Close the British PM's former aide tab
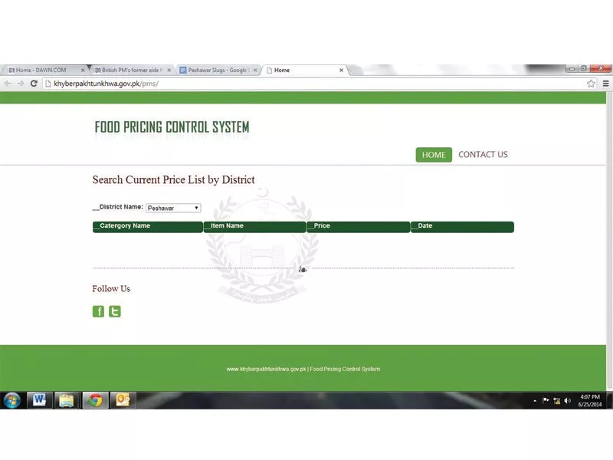613x460 pixels. 169,71
